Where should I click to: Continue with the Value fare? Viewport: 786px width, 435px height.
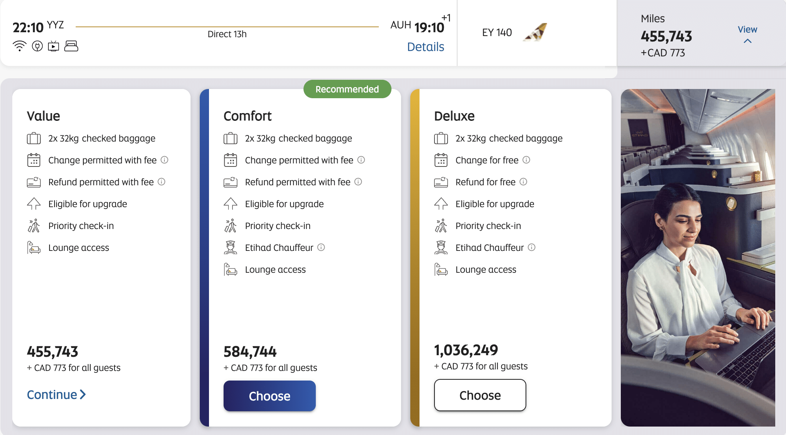click(56, 395)
